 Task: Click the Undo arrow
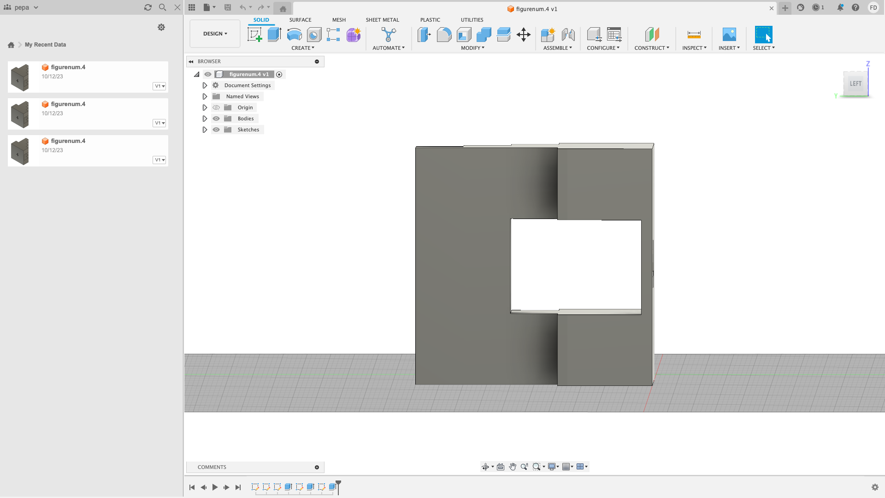(242, 7)
